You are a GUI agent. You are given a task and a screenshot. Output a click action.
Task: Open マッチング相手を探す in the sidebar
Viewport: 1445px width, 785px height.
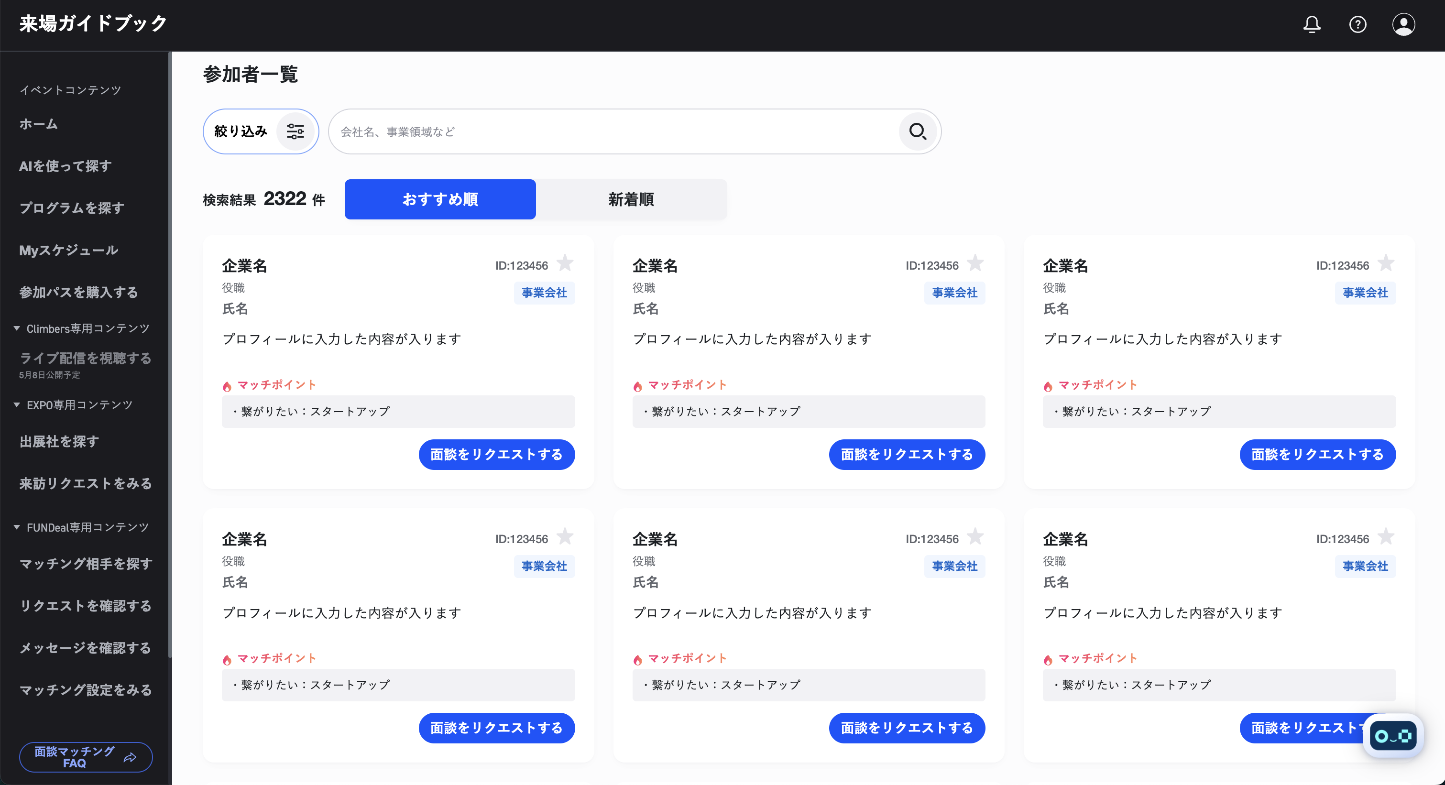[x=86, y=564]
